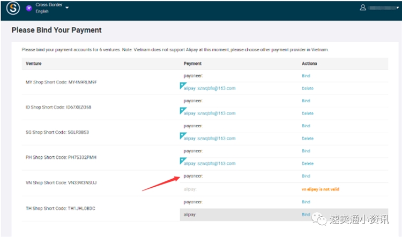Select PH Shop Short Code text
This screenshot has height=237, width=402.
click(61, 157)
